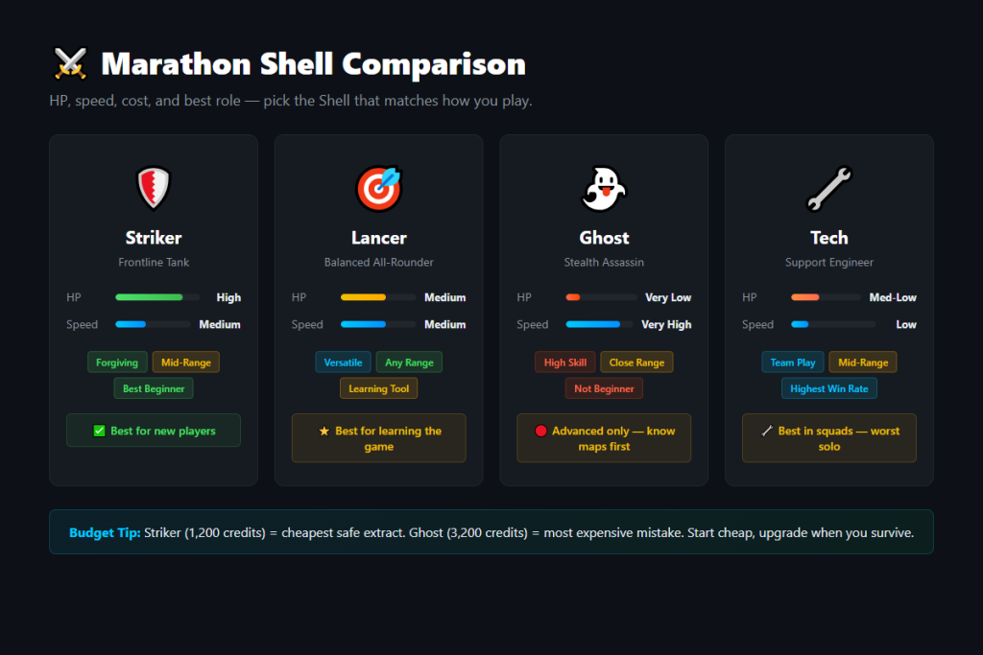983x655 pixels.
Task: Click the Budget Tip label
Action: click(105, 533)
